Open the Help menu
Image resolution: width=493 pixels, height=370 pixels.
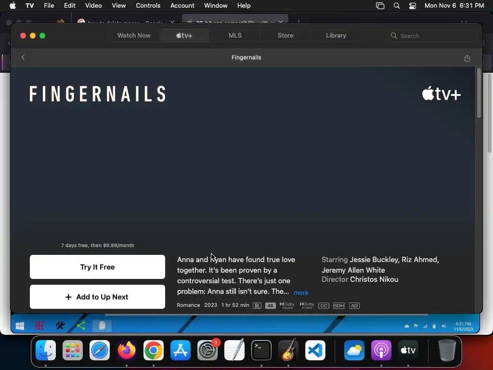(x=244, y=5)
